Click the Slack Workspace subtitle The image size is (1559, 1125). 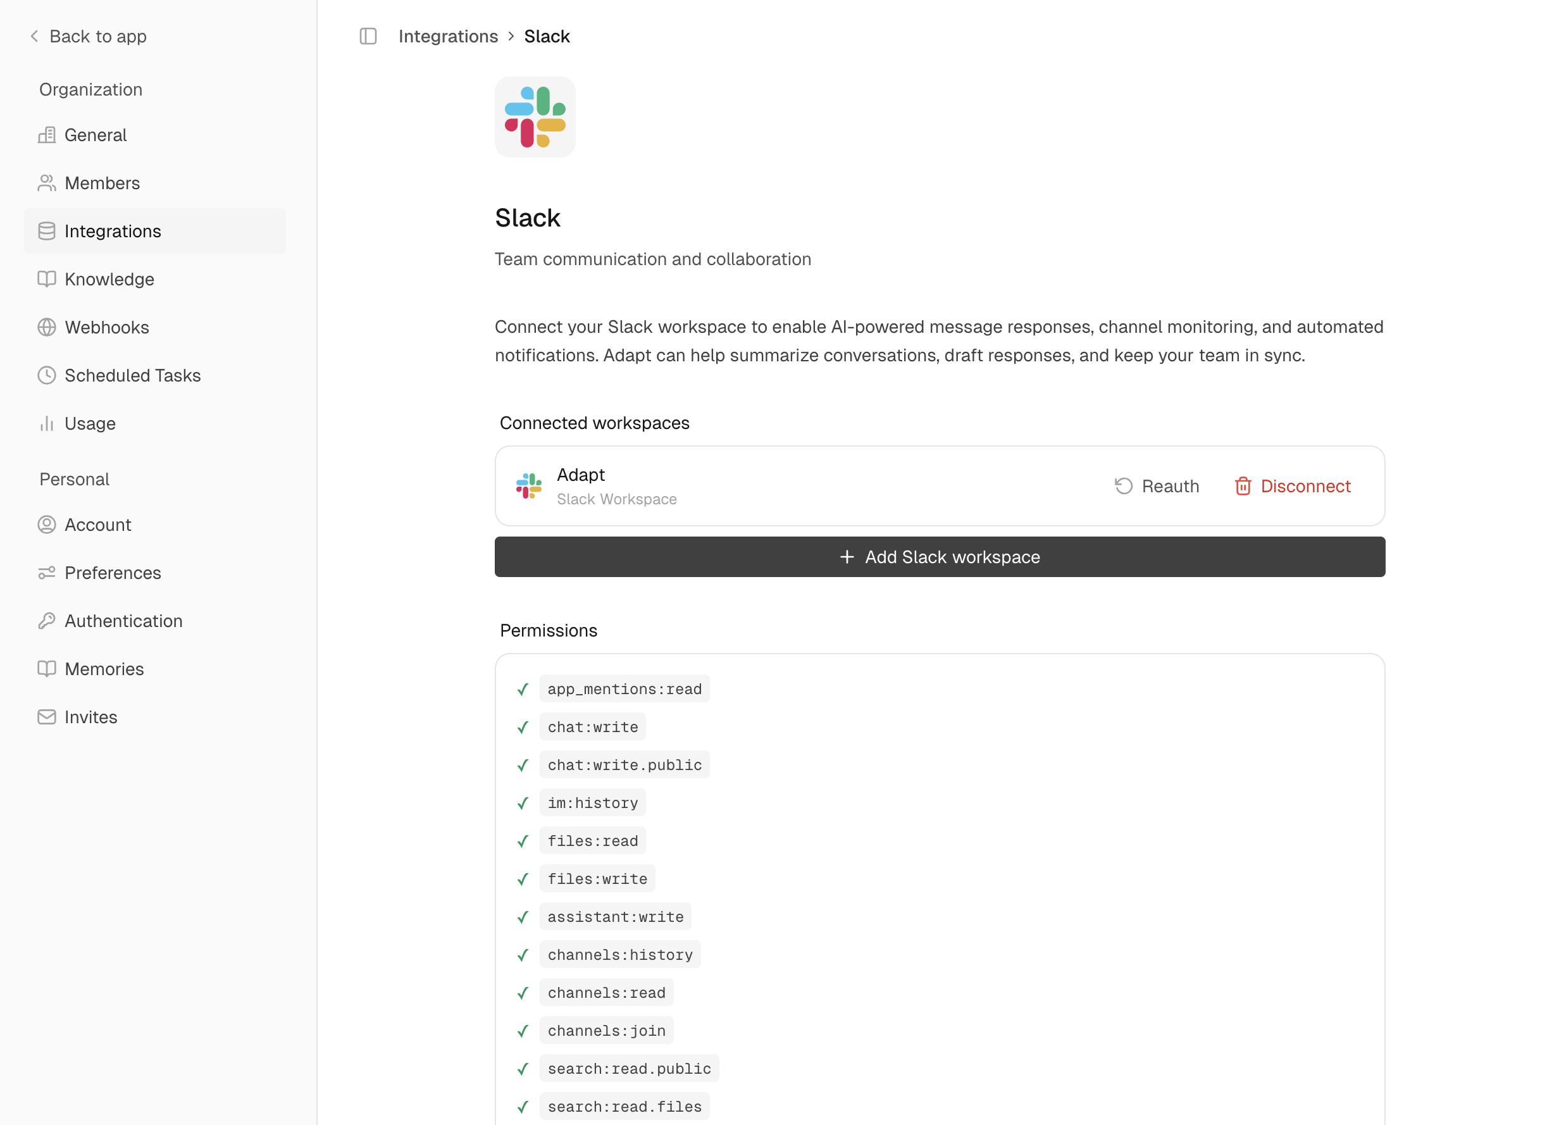tap(617, 499)
